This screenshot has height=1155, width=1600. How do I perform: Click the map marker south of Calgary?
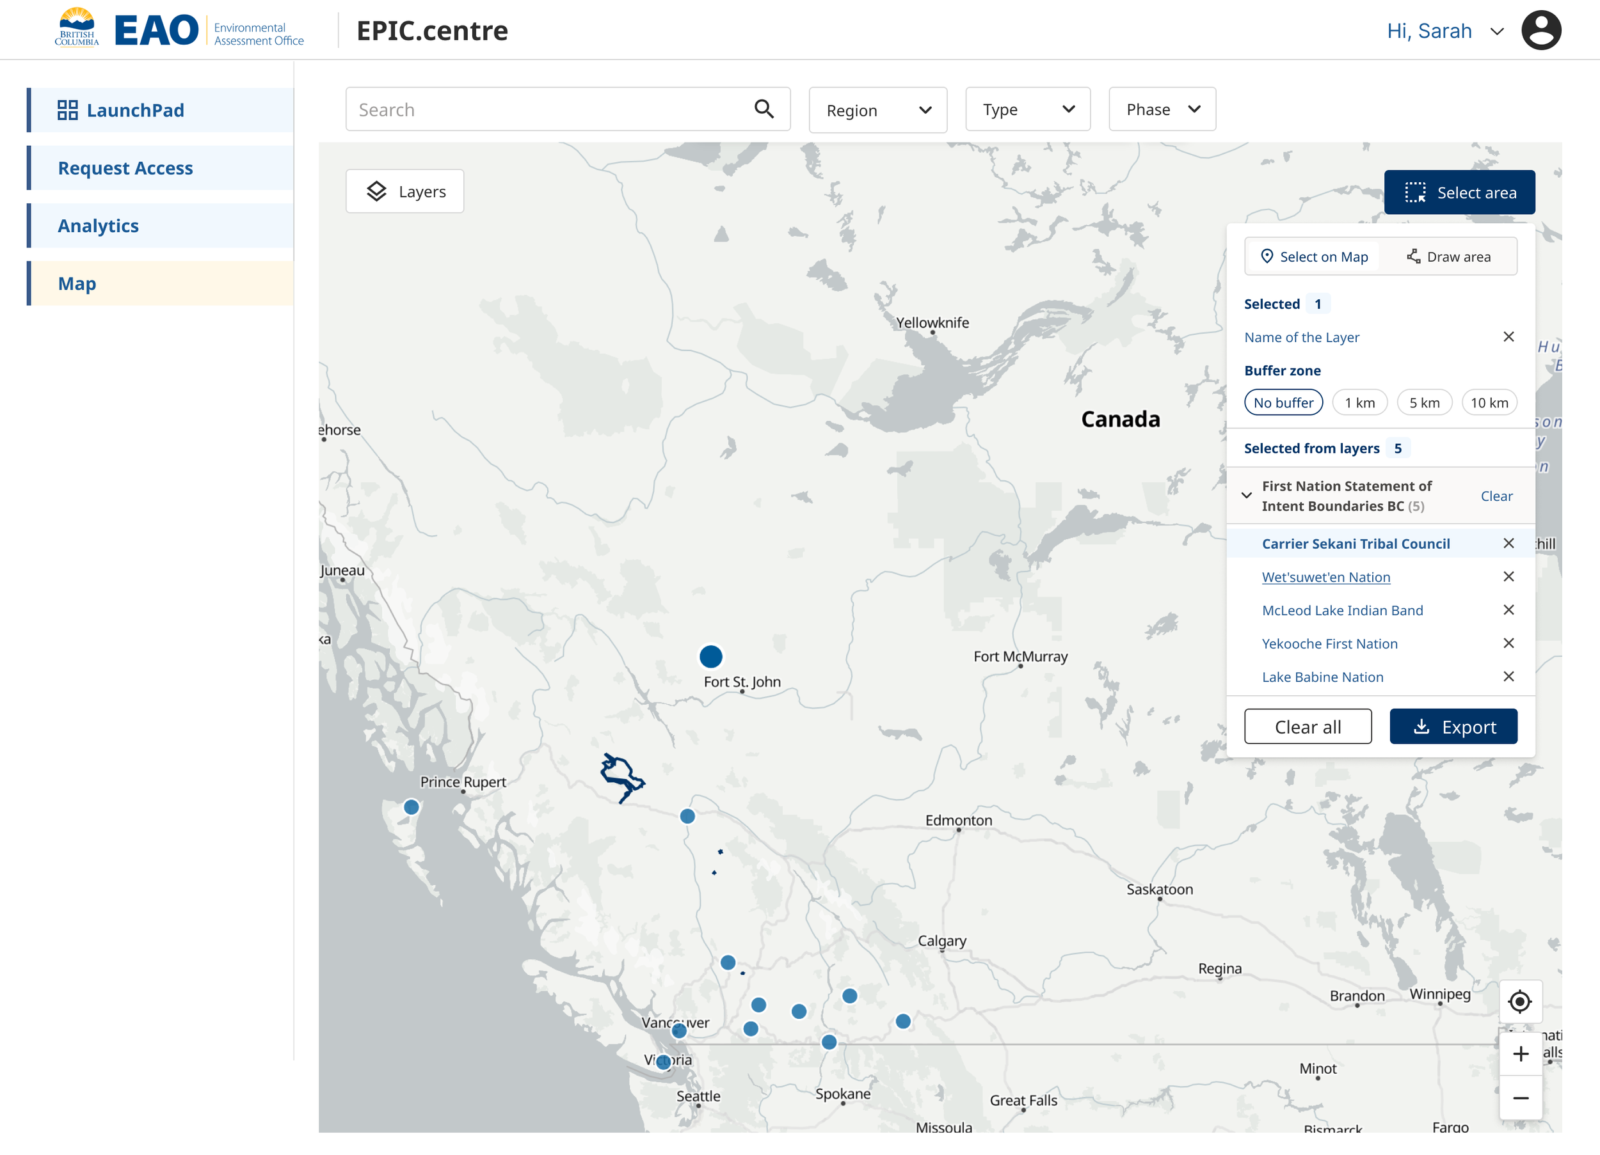pos(903,1021)
